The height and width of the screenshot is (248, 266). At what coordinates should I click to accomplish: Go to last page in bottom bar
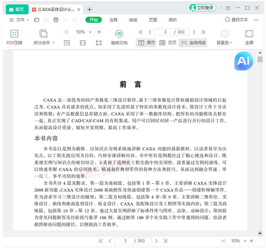tap(165, 241)
